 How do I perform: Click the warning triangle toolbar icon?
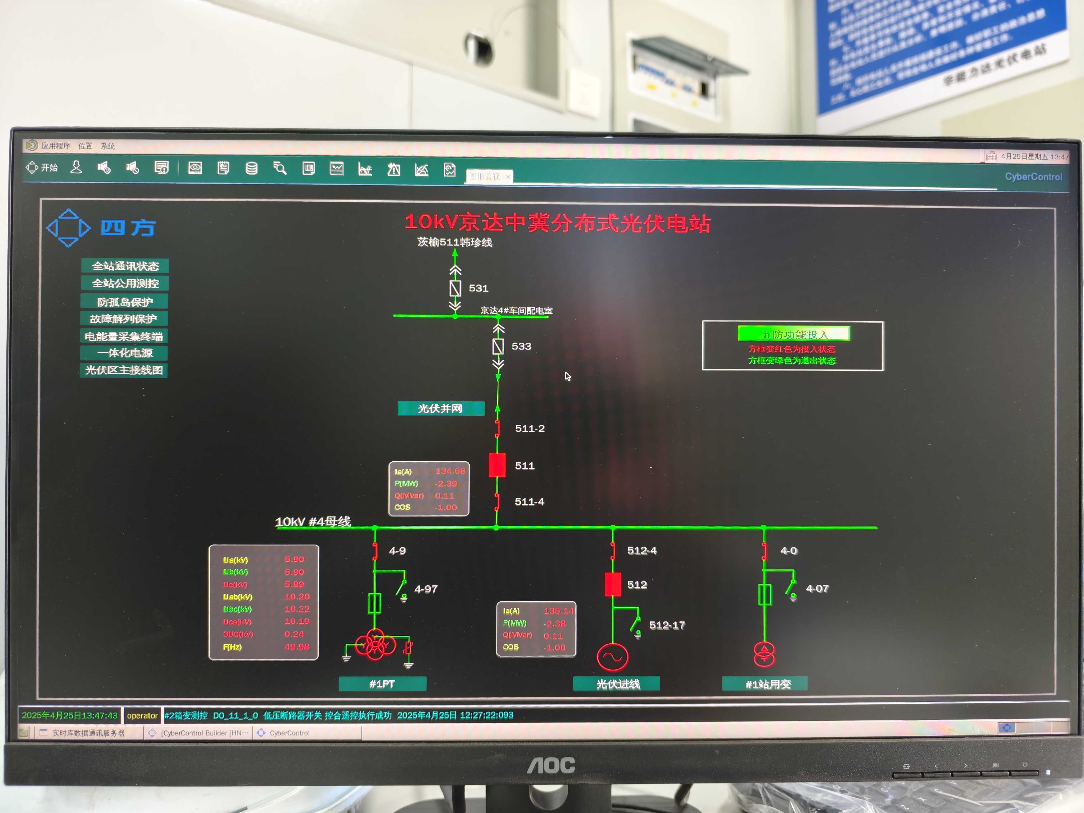coord(394,170)
